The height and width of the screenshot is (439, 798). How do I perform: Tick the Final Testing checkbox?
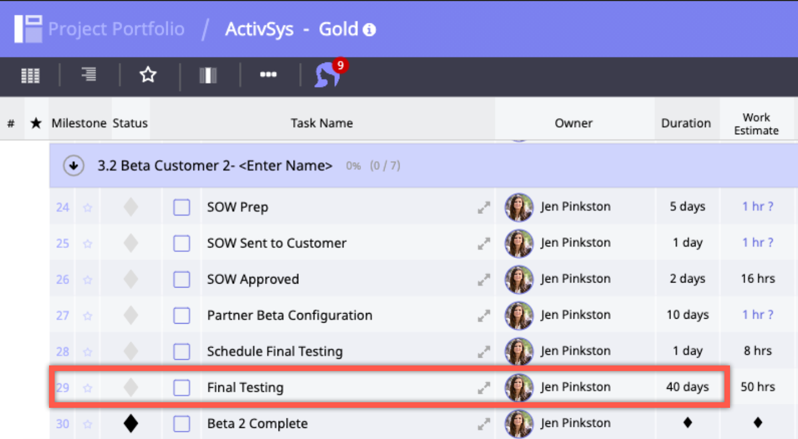pos(182,388)
